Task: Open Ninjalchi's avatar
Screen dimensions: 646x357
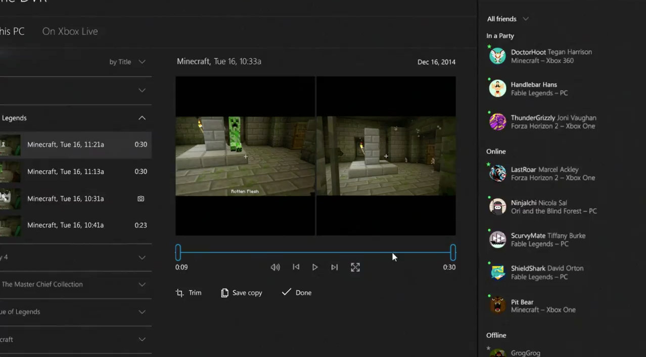Action: (498, 207)
